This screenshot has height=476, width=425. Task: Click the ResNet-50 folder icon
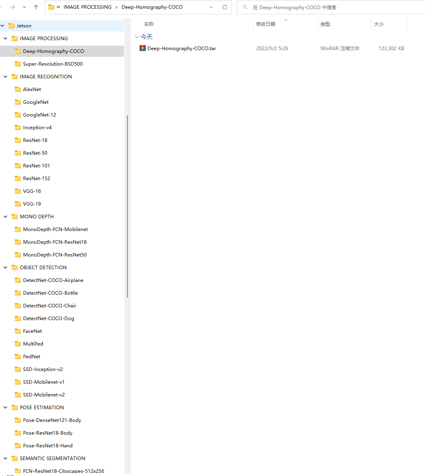pyautogui.click(x=18, y=153)
